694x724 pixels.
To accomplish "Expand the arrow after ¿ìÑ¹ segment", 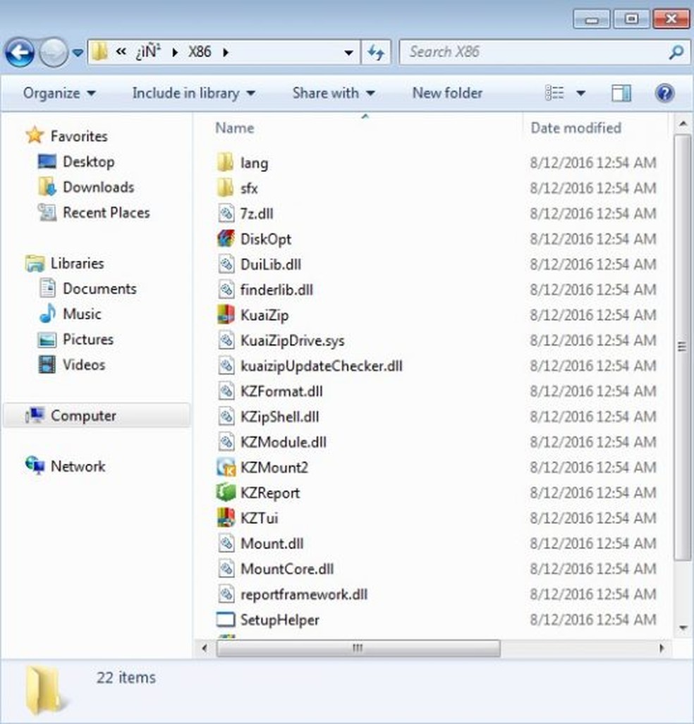I will (x=175, y=52).
